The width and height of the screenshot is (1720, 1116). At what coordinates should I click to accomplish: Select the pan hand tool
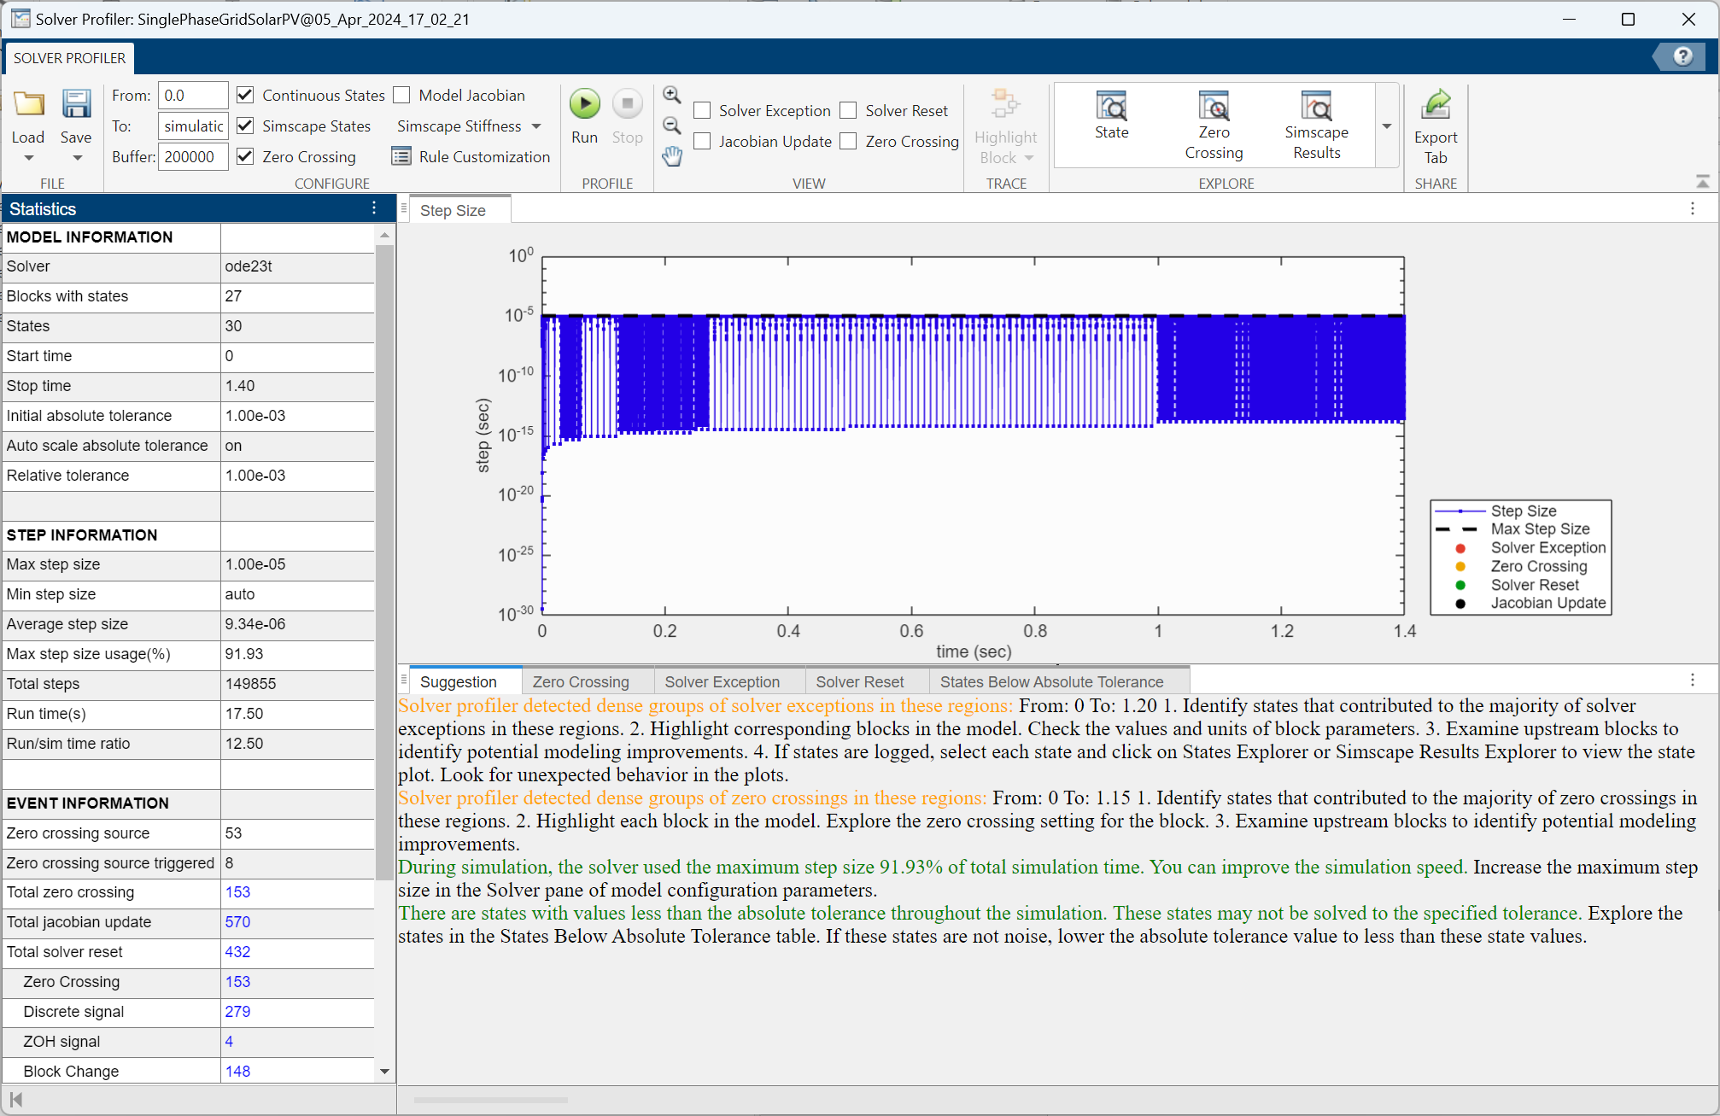point(672,156)
